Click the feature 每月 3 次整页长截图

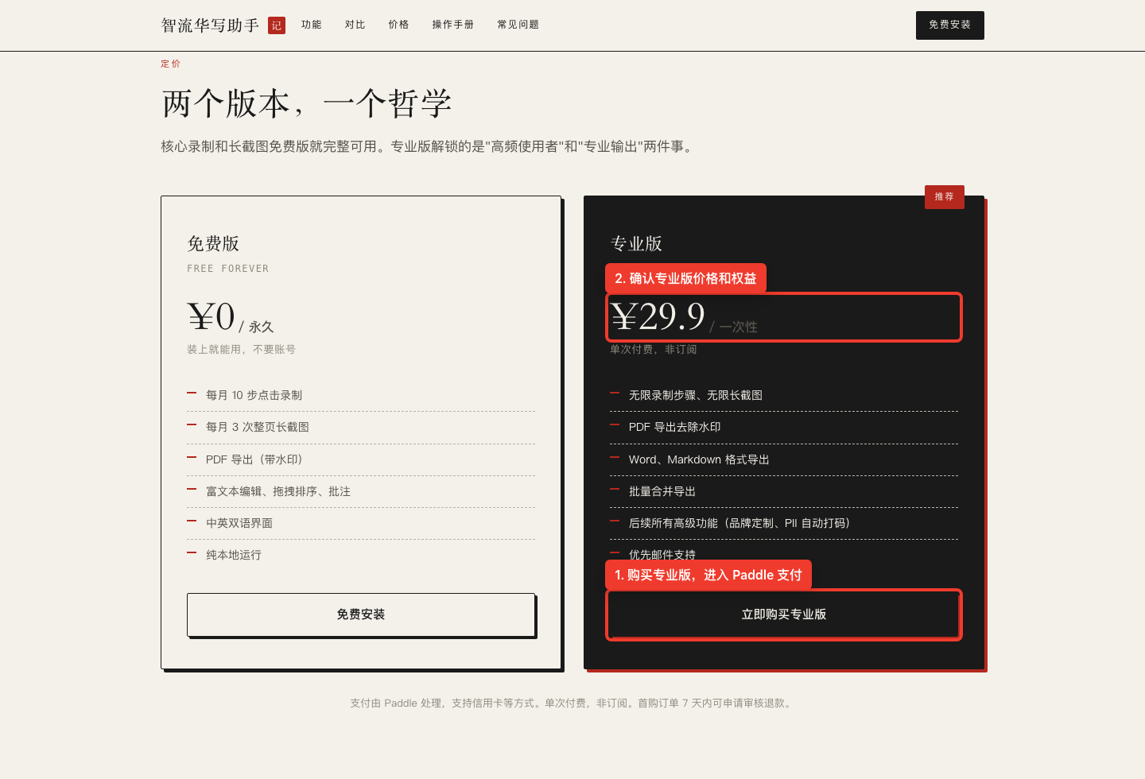tap(258, 427)
